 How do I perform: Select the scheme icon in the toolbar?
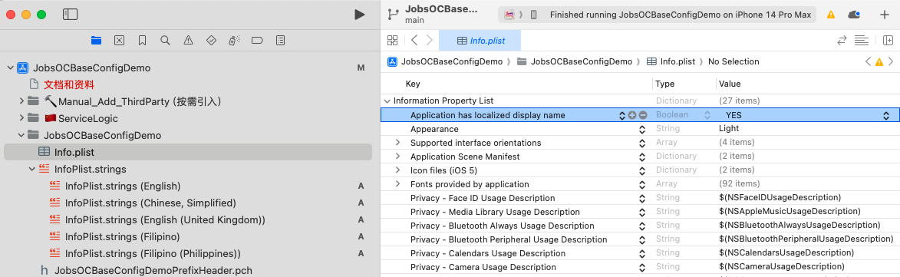coord(509,15)
